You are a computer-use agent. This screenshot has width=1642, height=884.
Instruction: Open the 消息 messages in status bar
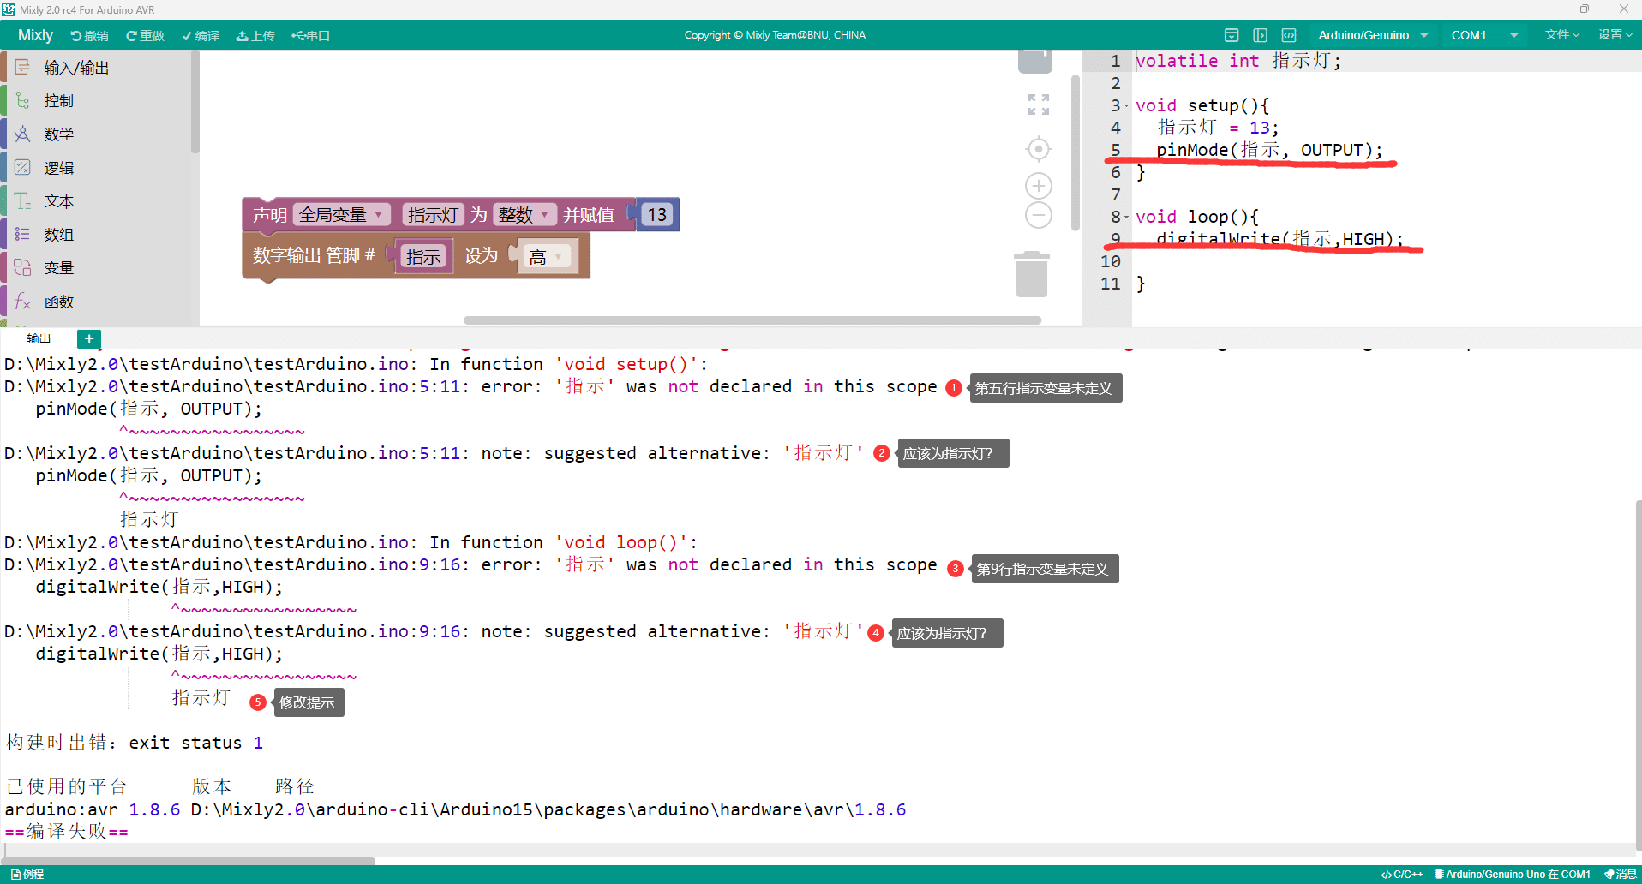[1620, 875]
